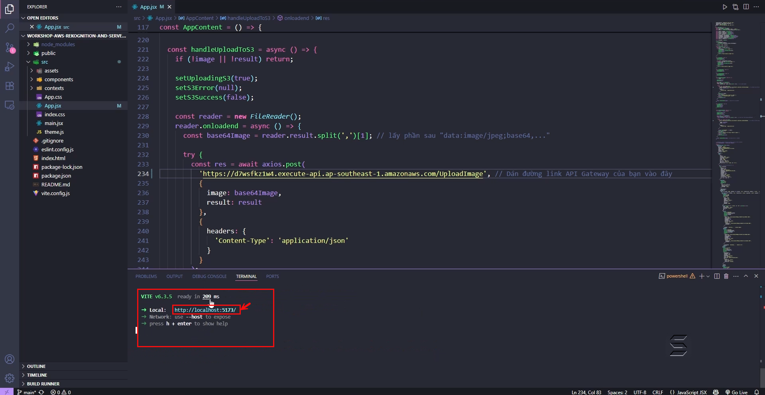Open Source Control view with one pending change

point(10,47)
